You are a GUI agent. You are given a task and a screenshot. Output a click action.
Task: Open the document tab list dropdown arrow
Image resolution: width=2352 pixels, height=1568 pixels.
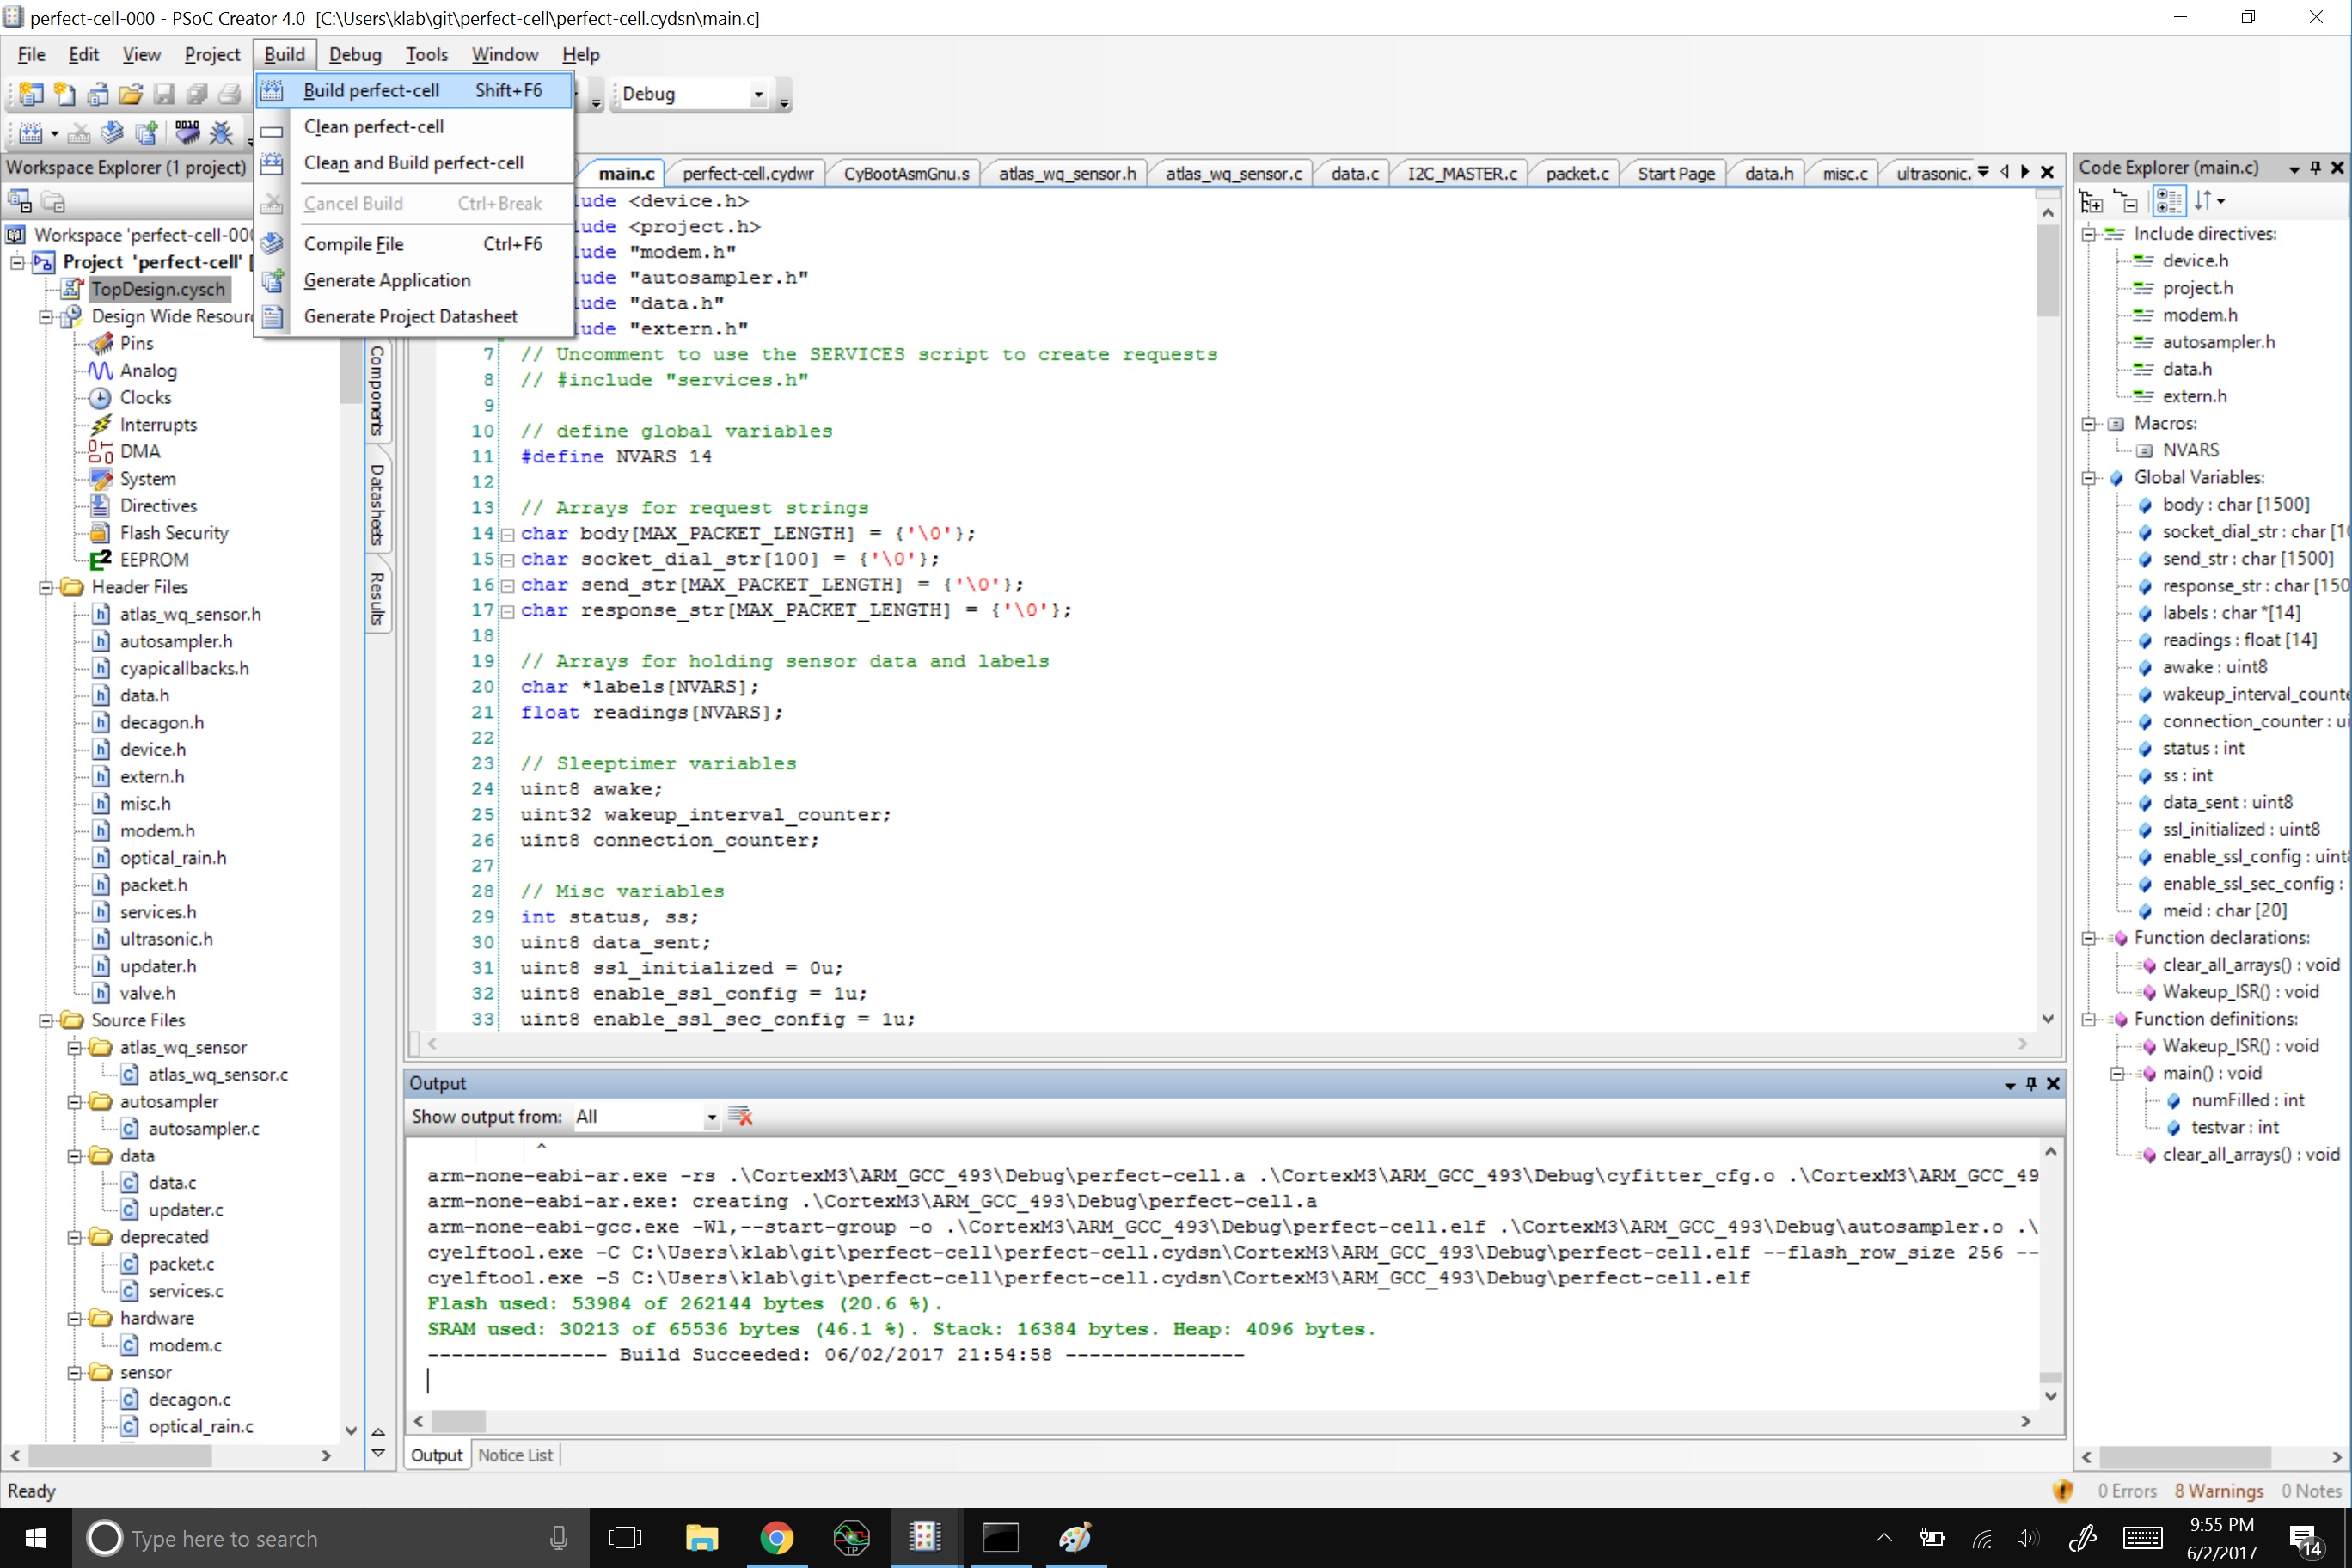(1983, 171)
